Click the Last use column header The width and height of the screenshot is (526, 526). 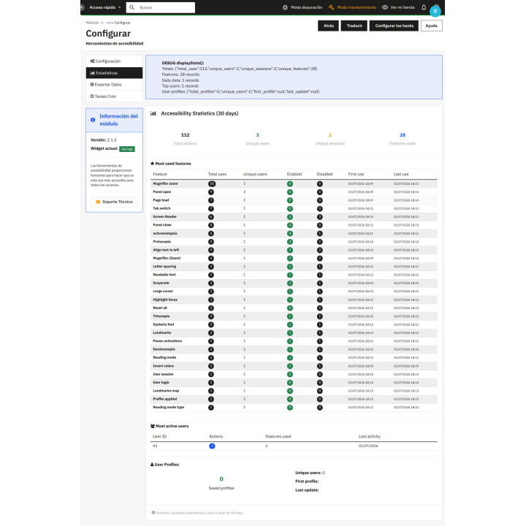pyautogui.click(x=401, y=174)
